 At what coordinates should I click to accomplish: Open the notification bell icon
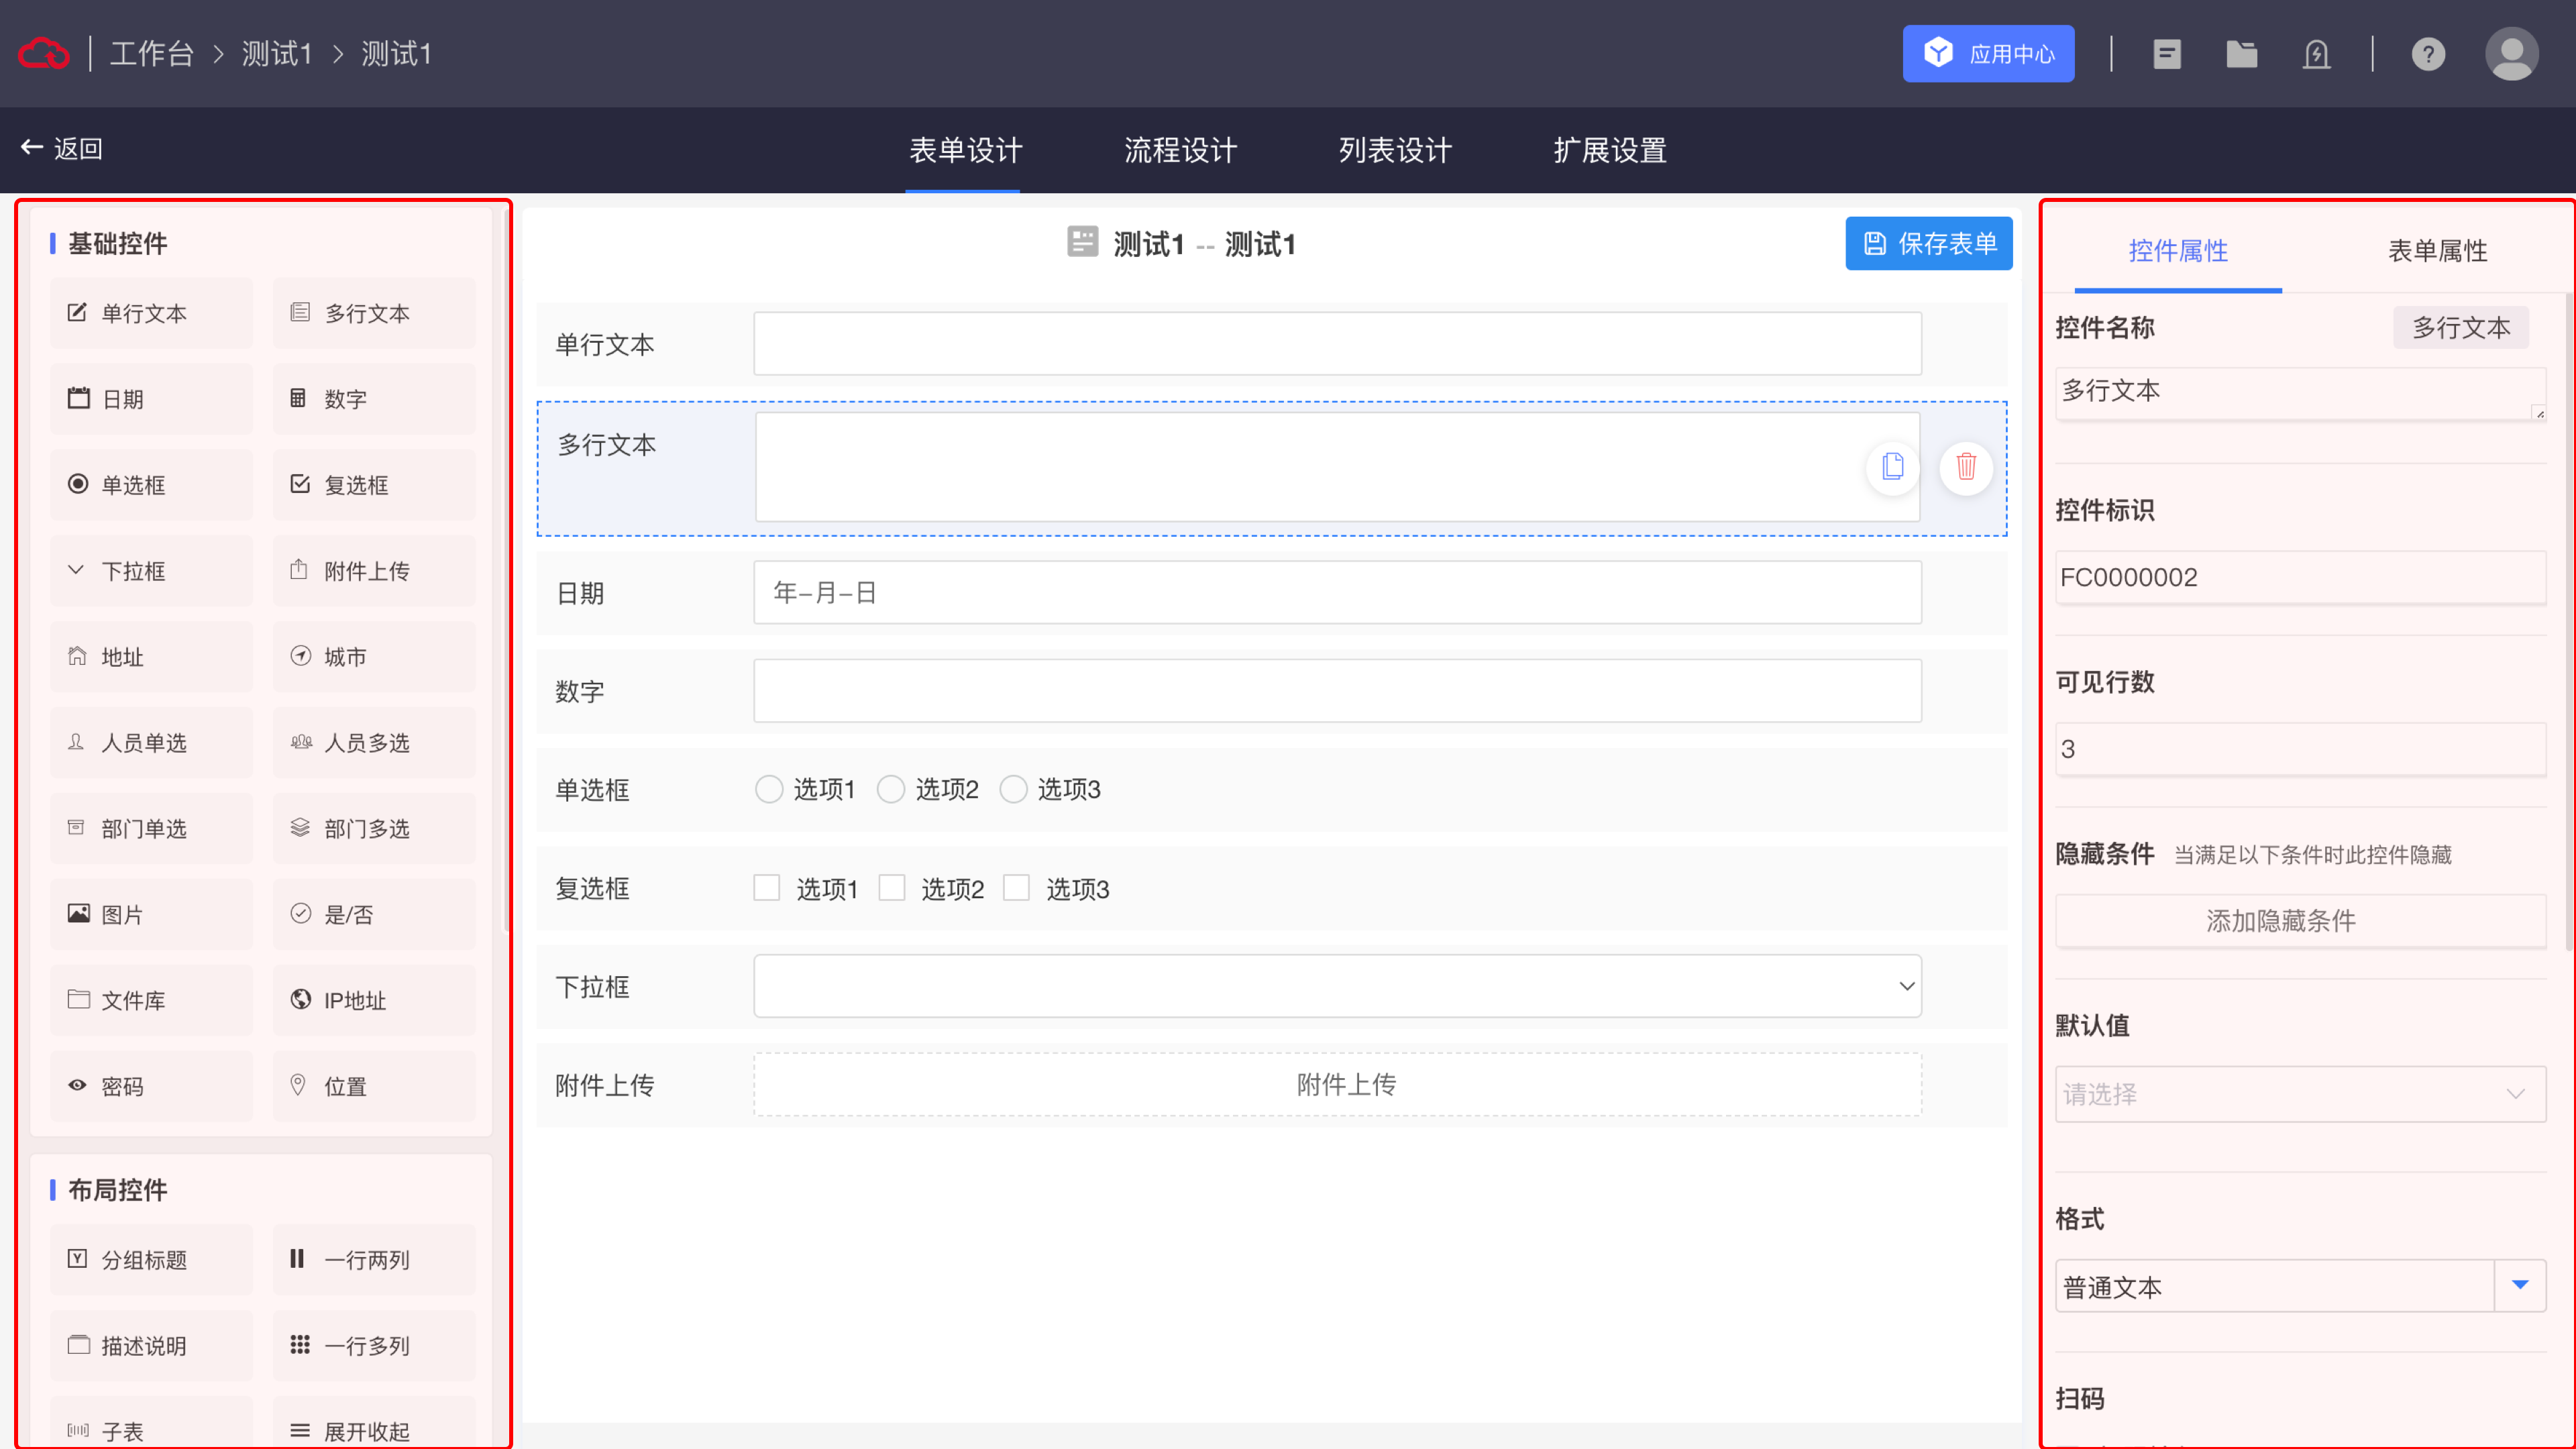point(2316,54)
